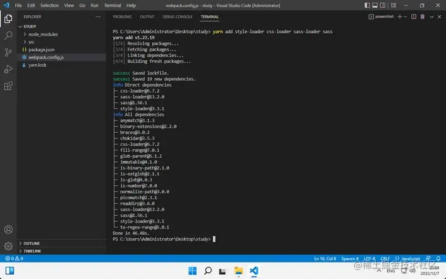446x279 pixels.
Task: Open customize layout icon
Action: click(394, 5)
